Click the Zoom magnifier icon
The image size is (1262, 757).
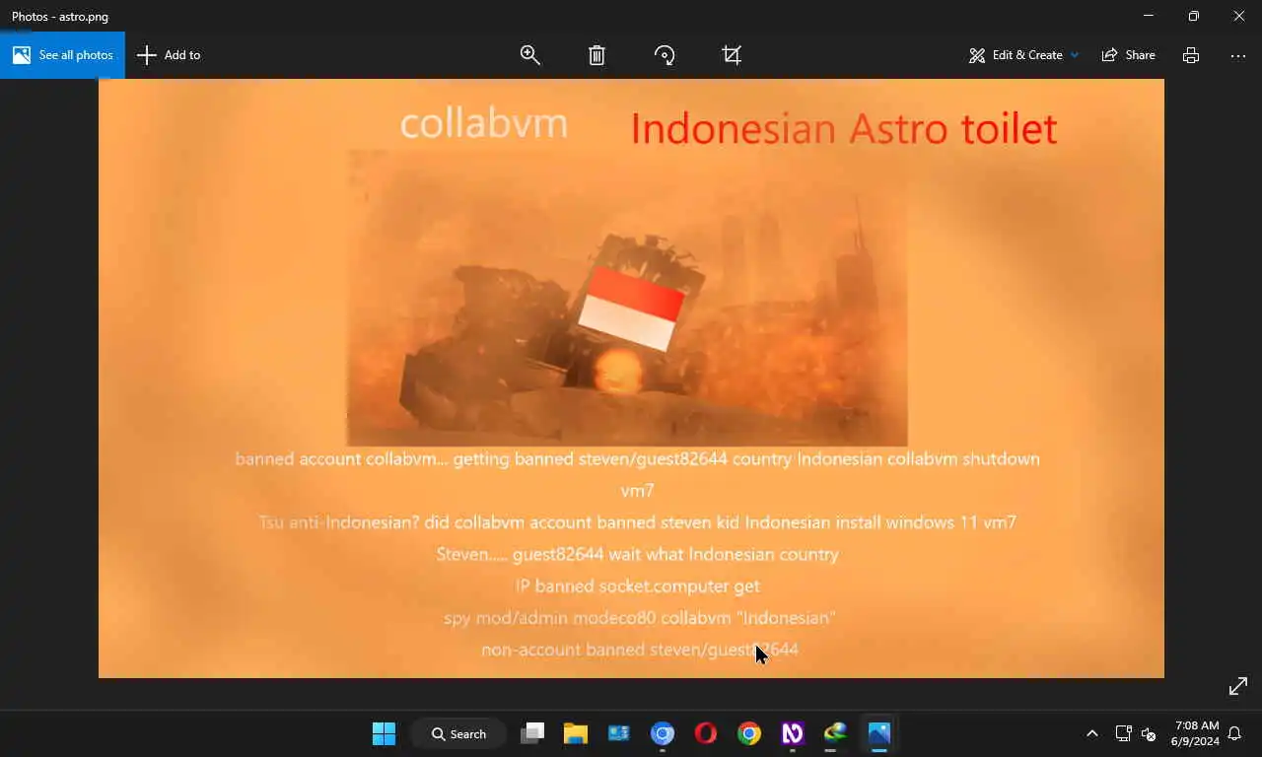pos(530,55)
